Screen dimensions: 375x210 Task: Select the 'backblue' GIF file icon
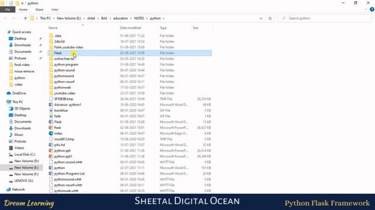tap(51, 110)
